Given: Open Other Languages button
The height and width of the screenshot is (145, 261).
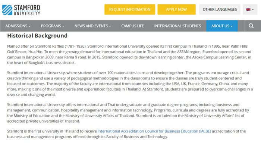Looking at the screenshot, I should (x=220, y=9).
